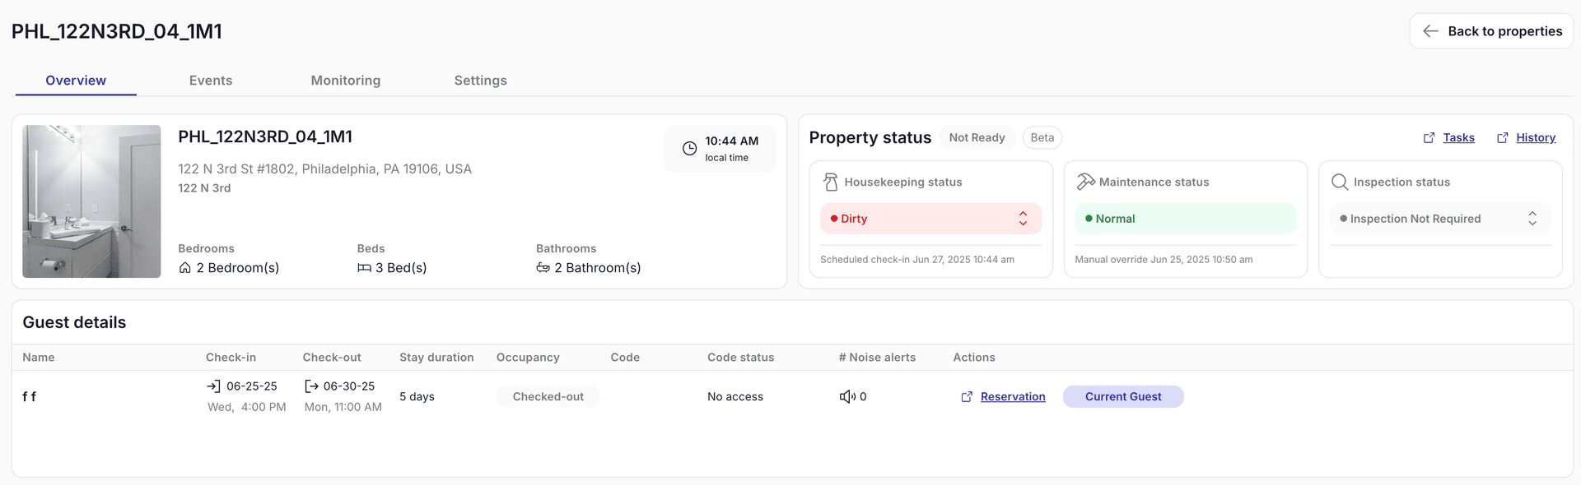Click the check-out arrow icon
Screen dimensions: 1581x485
[x=310, y=386]
